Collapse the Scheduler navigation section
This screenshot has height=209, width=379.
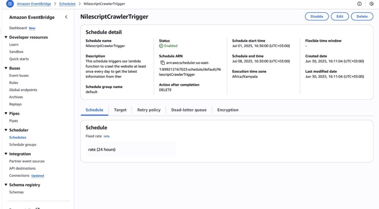point(6,130)
